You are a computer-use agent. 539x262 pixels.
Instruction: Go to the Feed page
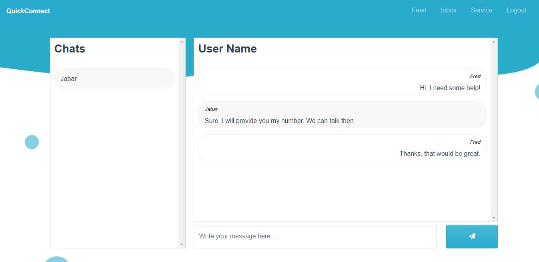coord(419,10)
